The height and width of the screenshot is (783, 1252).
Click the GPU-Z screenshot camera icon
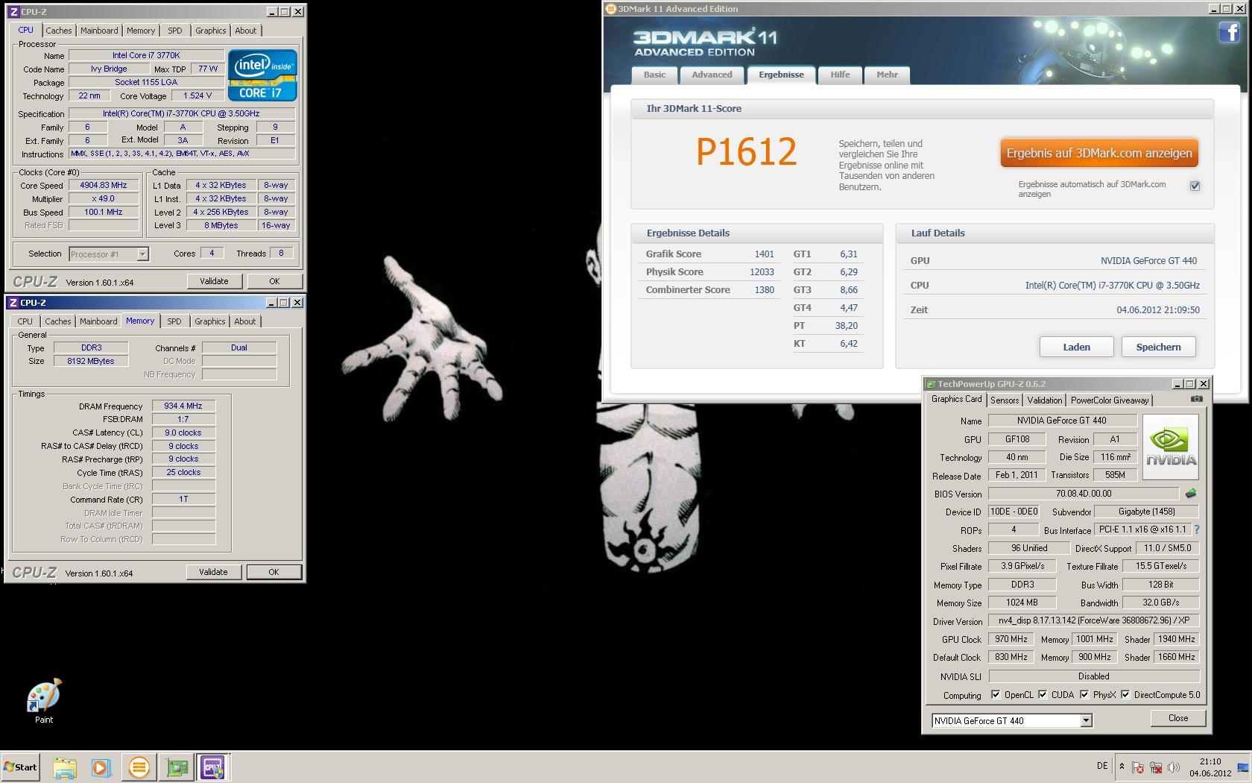1196,399
